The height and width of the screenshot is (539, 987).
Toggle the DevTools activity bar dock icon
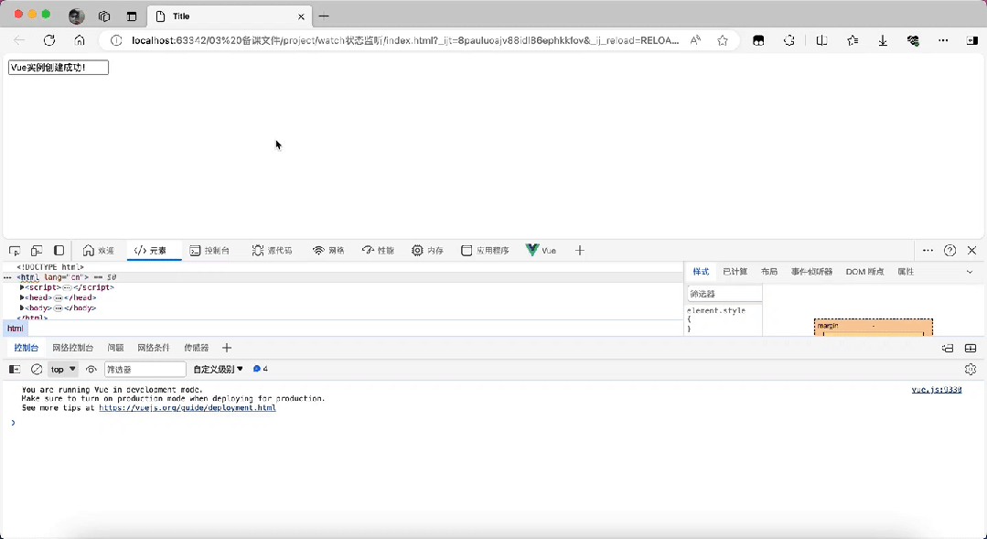click(x=59, y=251)
